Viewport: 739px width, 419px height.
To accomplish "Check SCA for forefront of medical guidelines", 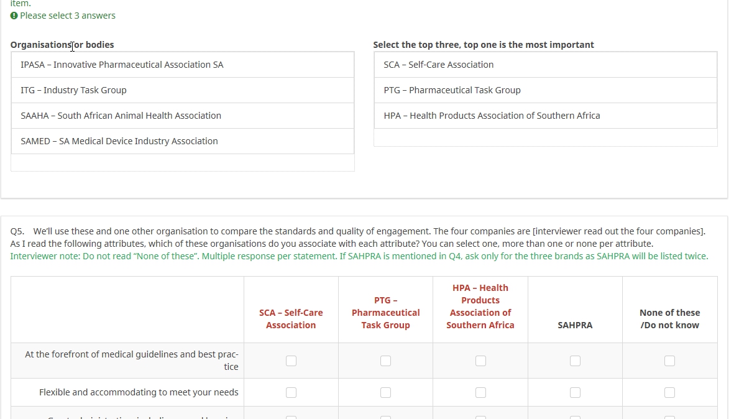I will point(291,361).
